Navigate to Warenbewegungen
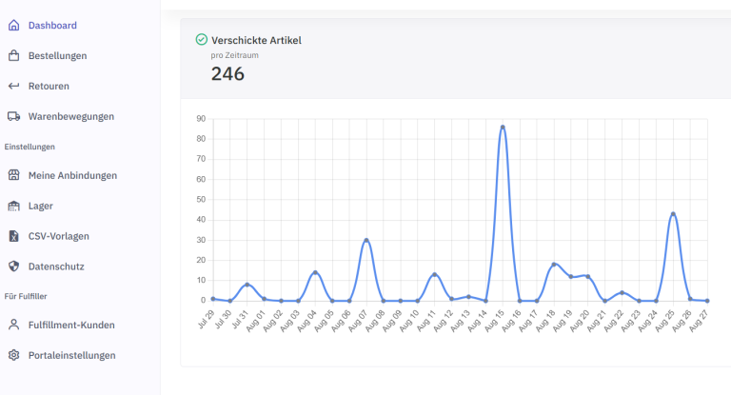This screenshot has height=395, width=731. tap(71, 116)
